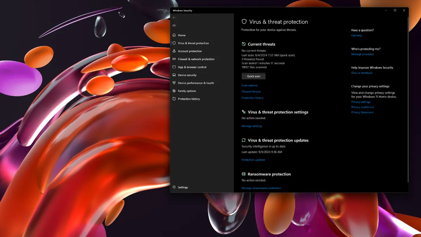The image size is (421, 237).
Task: Click the Account protection person icon
Action: pos(174,51)
